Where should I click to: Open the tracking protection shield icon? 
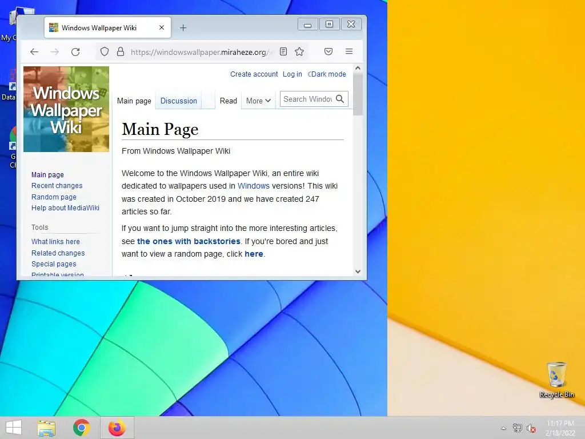[105, 51]
